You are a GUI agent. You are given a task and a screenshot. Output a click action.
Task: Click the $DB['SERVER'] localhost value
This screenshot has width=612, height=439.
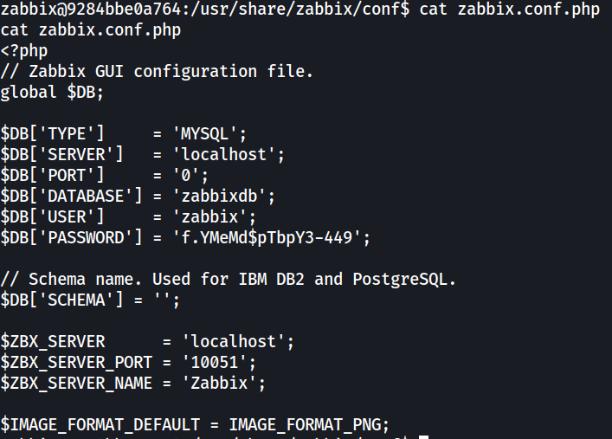(224, 155)
